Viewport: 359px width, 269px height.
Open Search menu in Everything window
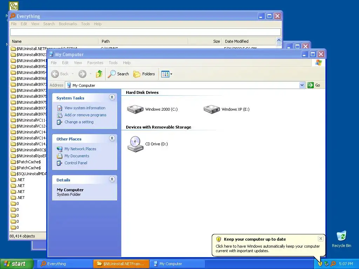pyautogui.click(x=49, y=24)
